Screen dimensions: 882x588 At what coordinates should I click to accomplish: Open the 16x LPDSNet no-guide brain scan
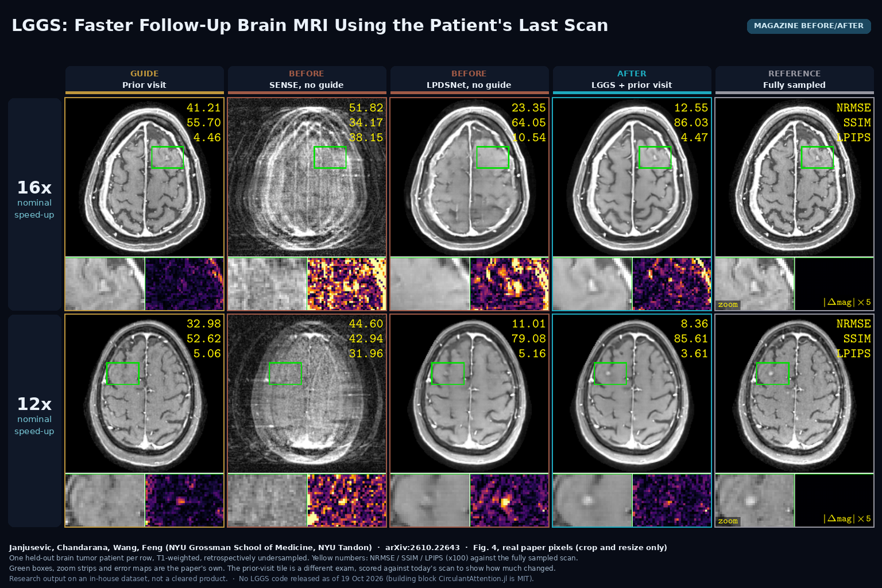coord(470,177)
